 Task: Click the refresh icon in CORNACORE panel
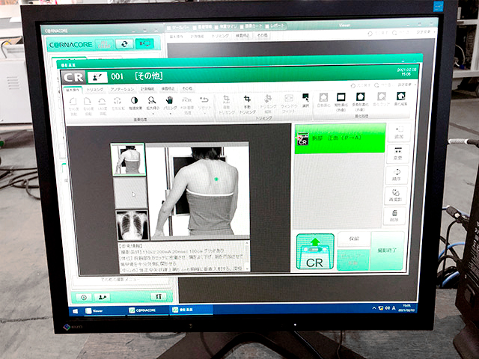coord(124,44)
